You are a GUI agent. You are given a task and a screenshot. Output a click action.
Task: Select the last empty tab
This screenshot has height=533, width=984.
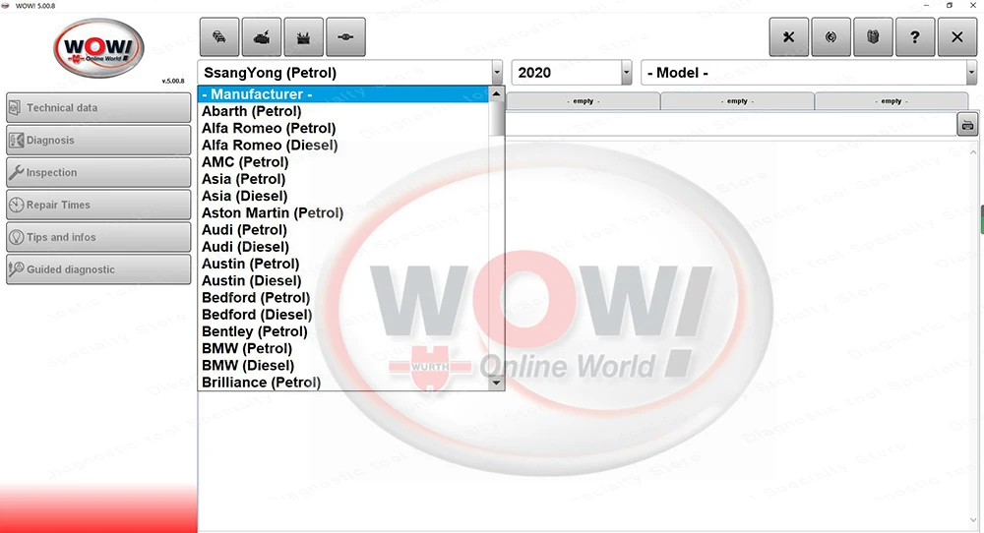coord(892,101)
